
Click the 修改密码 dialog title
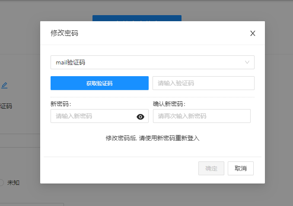tap(64, 33)
